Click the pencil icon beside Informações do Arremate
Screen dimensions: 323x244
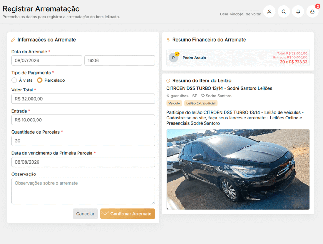[x=13, y=40]
